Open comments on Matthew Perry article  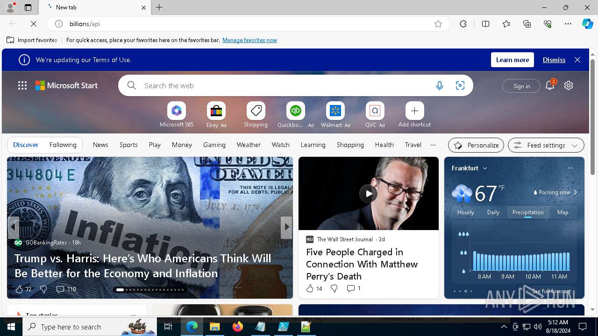pos(354,288)
